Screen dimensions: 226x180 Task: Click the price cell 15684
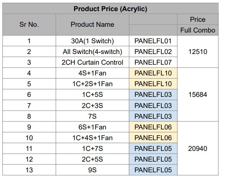point(198,95)
